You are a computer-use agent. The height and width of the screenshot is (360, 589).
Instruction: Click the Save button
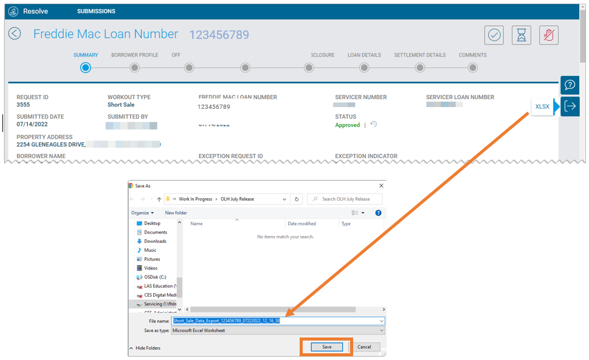(x=327, y=347)
